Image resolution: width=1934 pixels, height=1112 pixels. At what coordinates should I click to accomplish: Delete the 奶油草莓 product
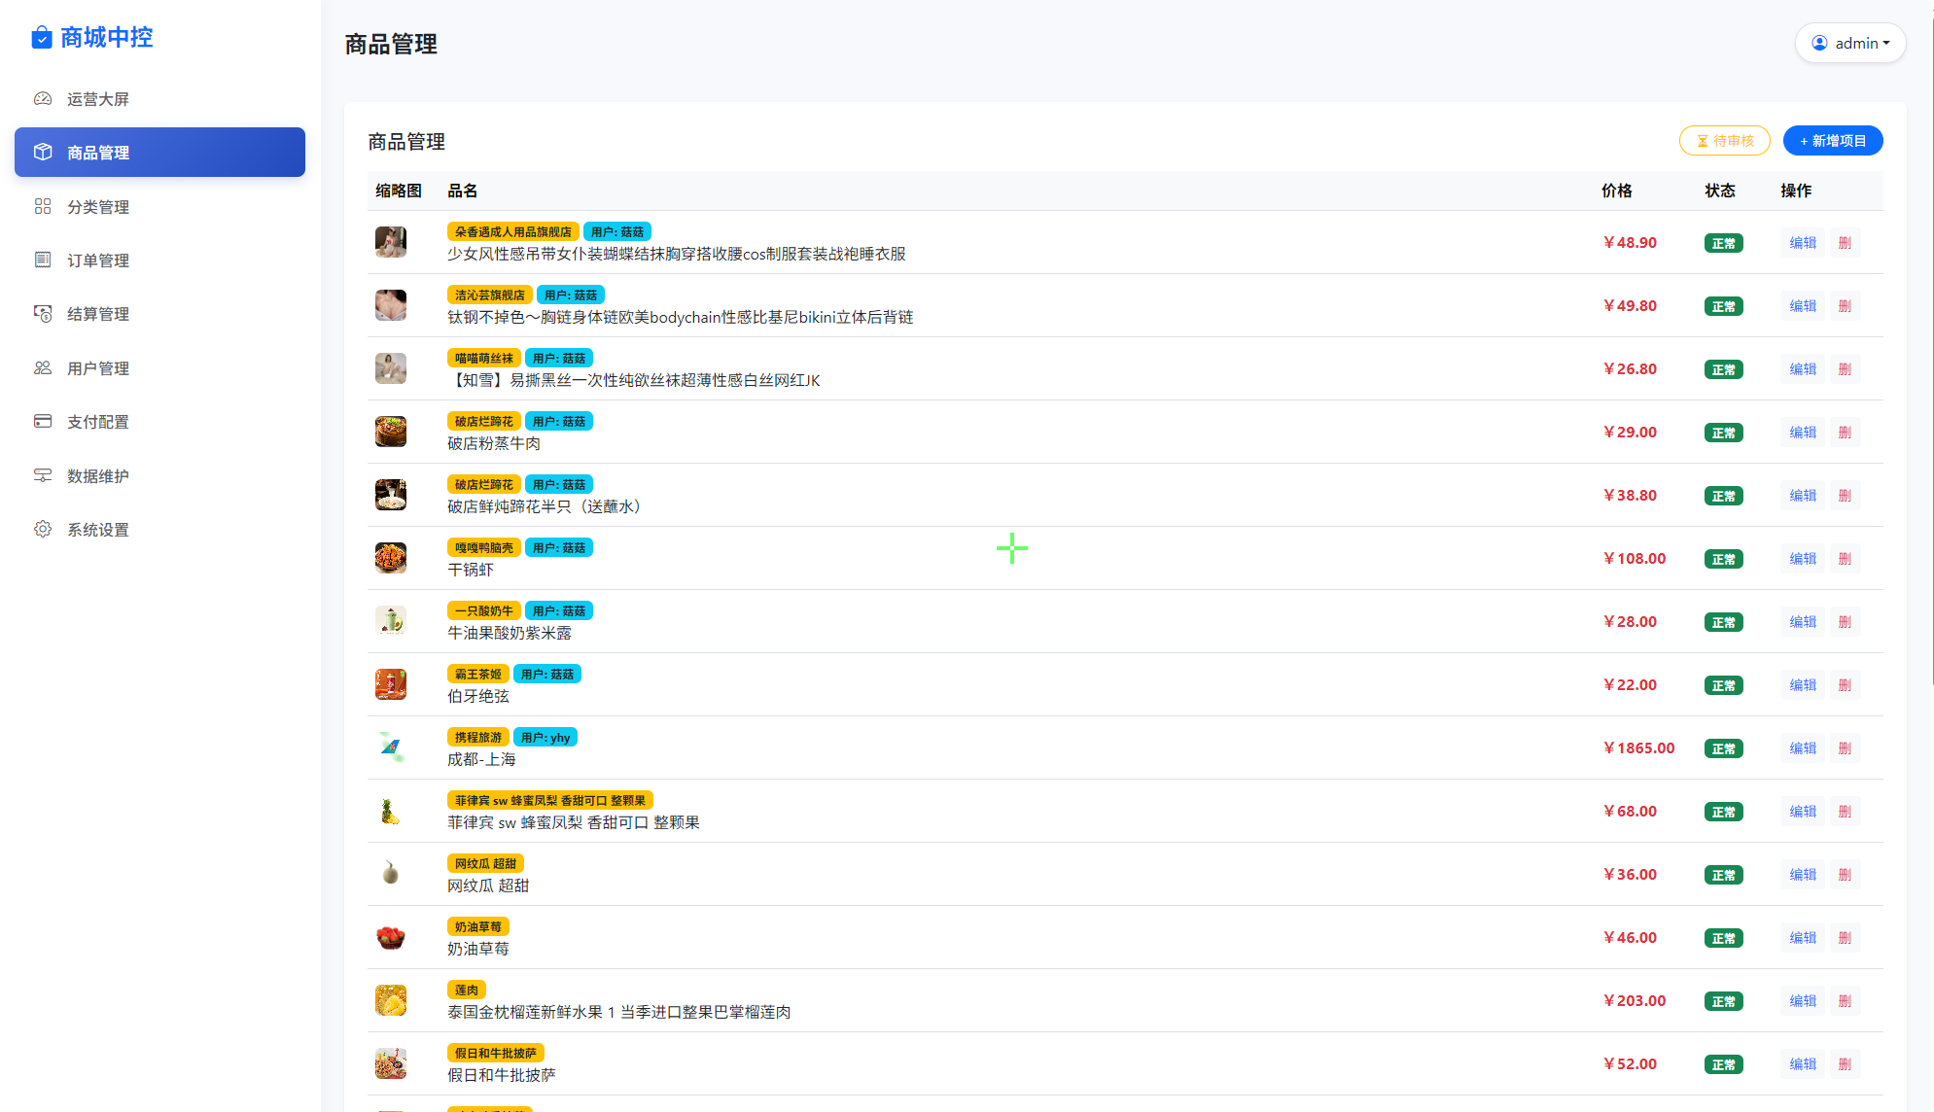(1845, 938)
